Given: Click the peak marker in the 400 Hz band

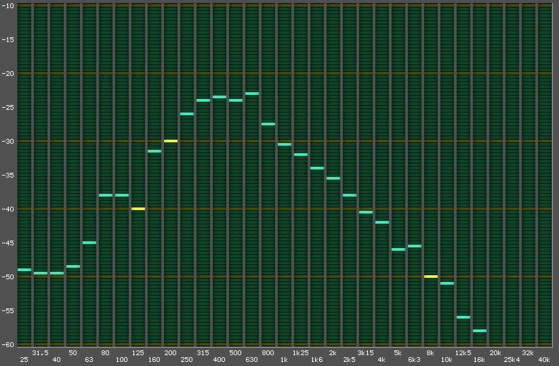Looking at the screenshot, I should pos(220,97).
